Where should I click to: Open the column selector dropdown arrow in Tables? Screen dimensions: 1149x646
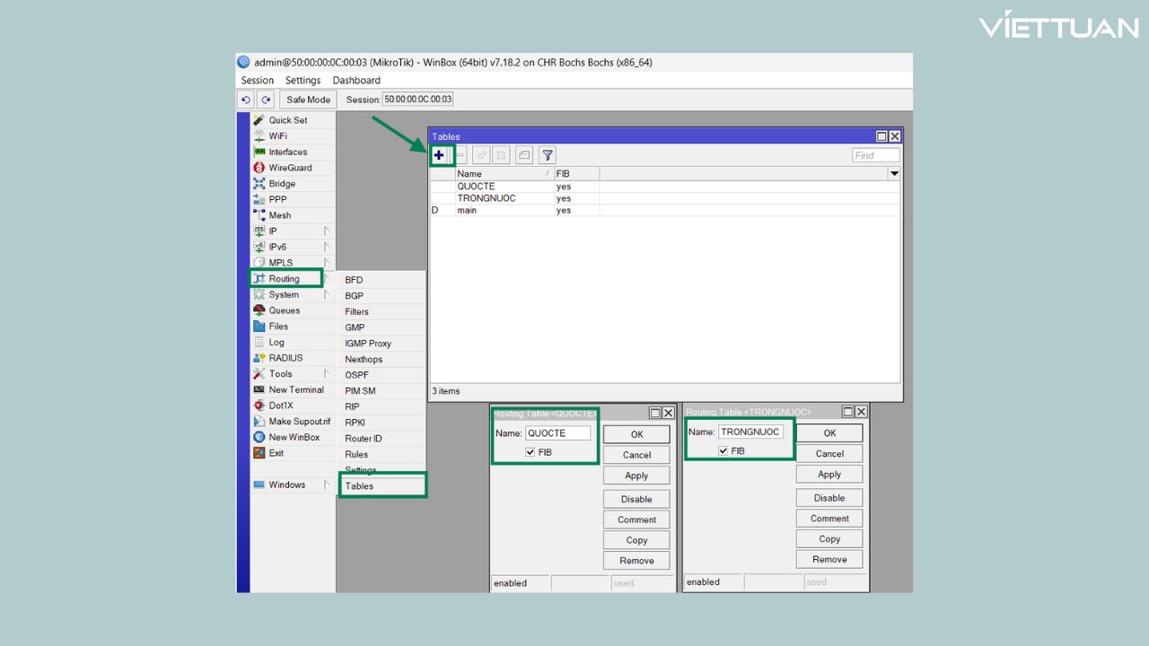coord(894,173)
